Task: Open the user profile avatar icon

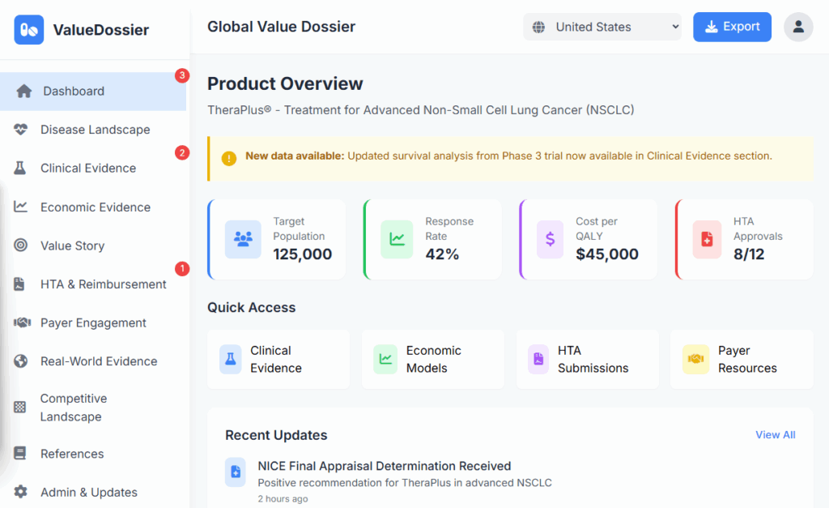Action: (798, 27)
